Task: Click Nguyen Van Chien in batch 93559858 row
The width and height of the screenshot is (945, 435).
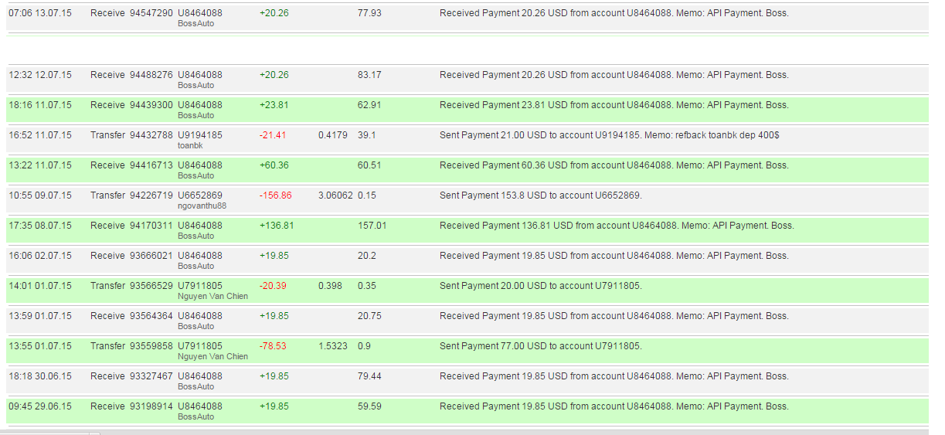Action: click(x=212, y=356)
